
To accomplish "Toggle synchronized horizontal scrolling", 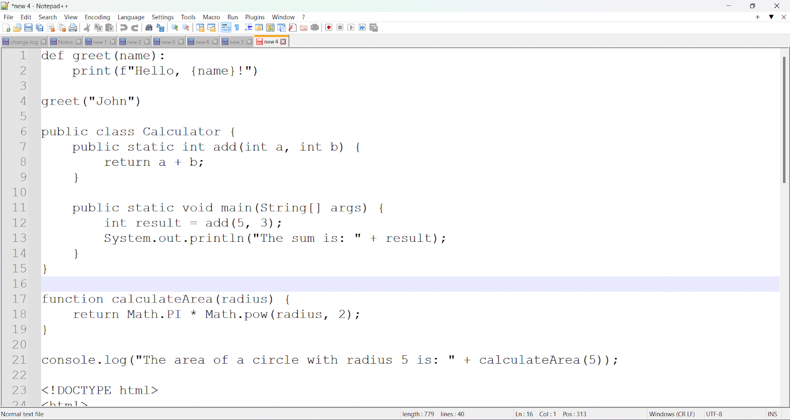I will point(211,28).
